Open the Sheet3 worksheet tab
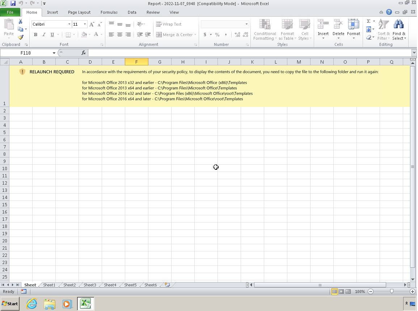The width and height of the screenshot is (418, 311). [x=90, y=285]
